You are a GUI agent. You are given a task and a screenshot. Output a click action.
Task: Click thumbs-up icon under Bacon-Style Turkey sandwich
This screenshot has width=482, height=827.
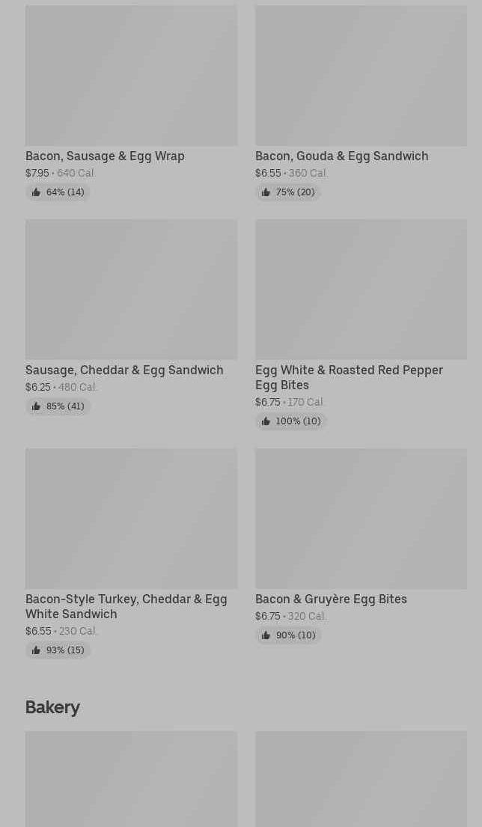click(36, 650)
